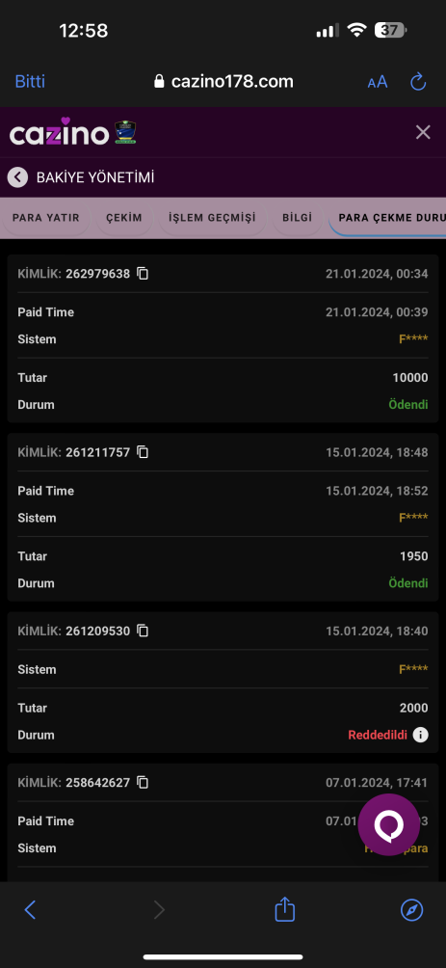Switch to Çekim tab
The image size is (446, 968).
[124, 218]
